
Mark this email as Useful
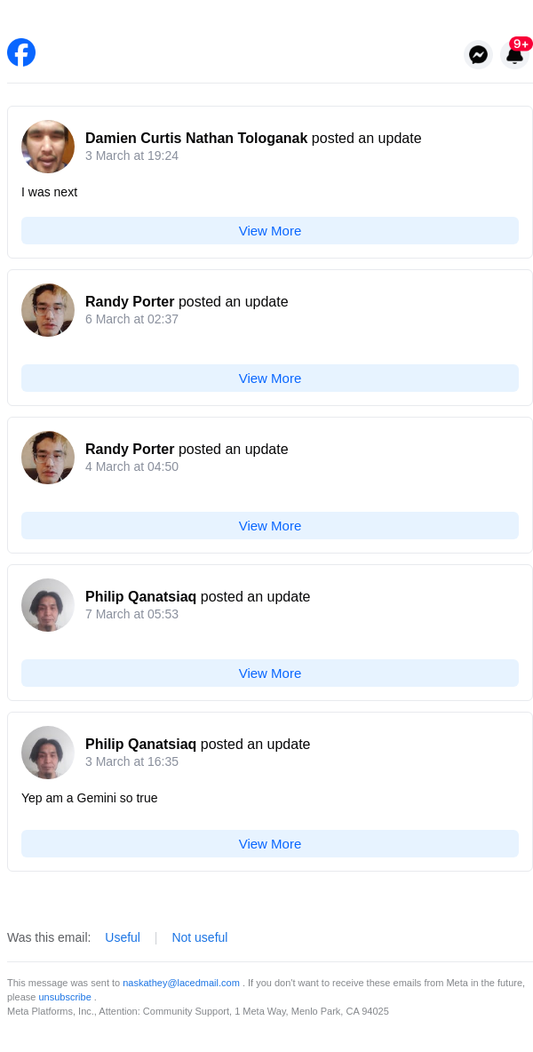123,937
